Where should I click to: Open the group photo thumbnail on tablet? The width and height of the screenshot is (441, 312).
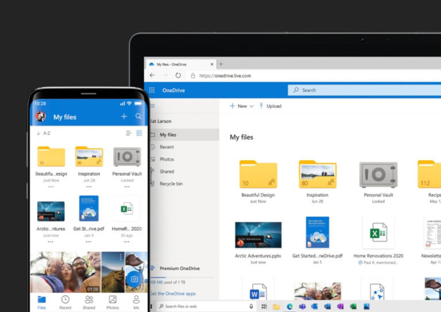(318, 291)
